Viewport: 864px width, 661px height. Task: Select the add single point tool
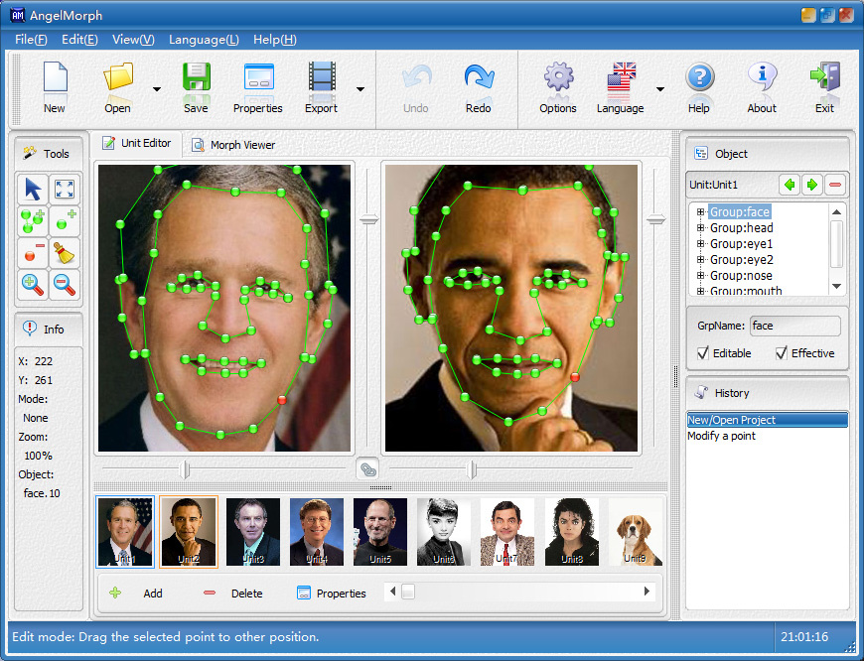(x=64, y=220)
